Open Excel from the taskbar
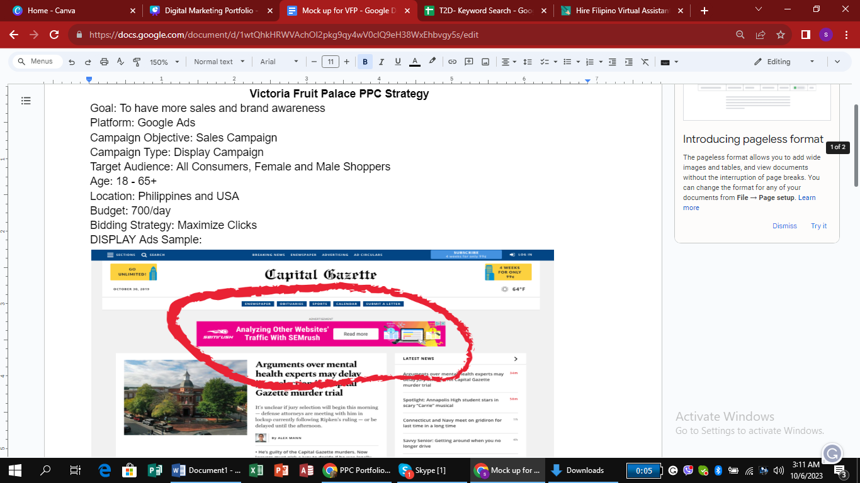860x483 pixels. click(256, 470)
